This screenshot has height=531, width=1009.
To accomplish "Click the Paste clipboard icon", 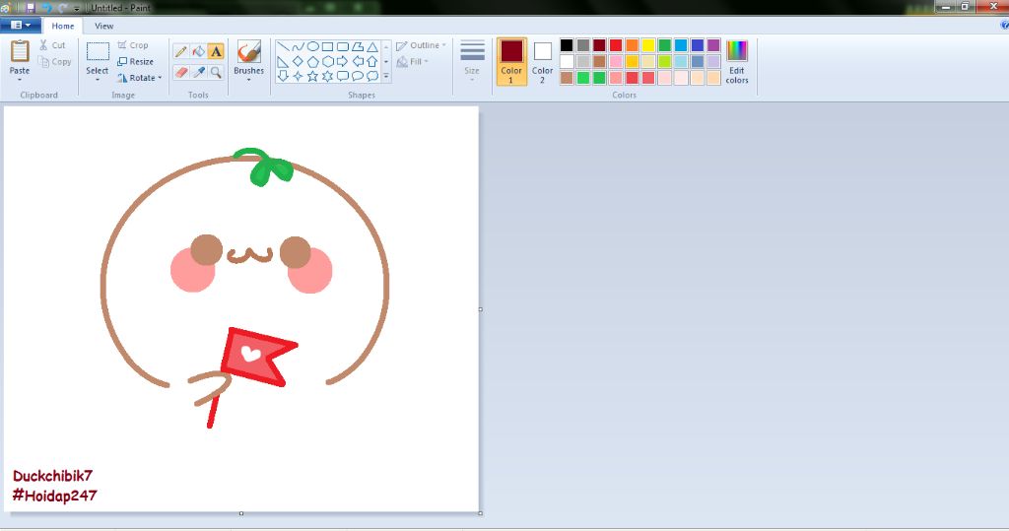I will click(20, 51).
